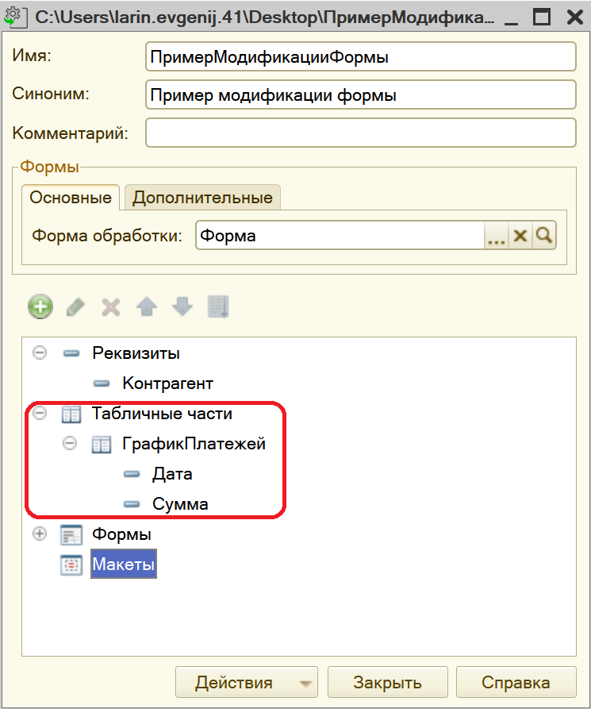The image size is (591, 709).
Task: Click the Сумма attribute icon
Action: (x=132, y=505)
